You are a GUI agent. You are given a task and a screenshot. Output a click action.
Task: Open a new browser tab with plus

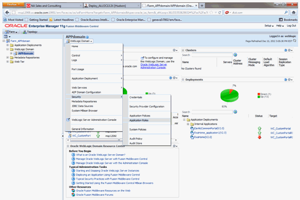(202, 6)
